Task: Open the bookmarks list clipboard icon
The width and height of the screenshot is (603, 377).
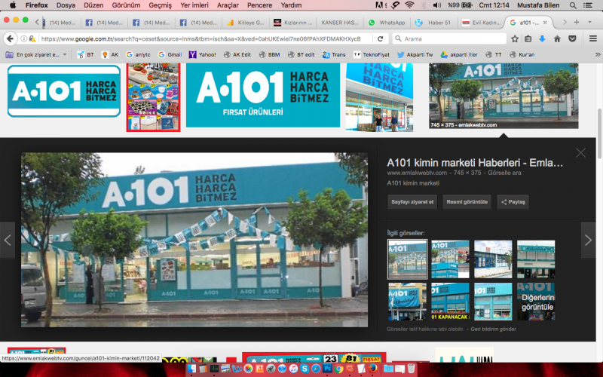Action: [528, 38]
